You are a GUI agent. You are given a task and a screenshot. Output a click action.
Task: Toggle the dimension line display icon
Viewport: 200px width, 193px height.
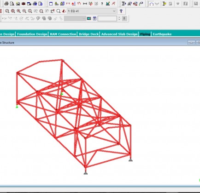pyautogui.click(x=68, y=4)
